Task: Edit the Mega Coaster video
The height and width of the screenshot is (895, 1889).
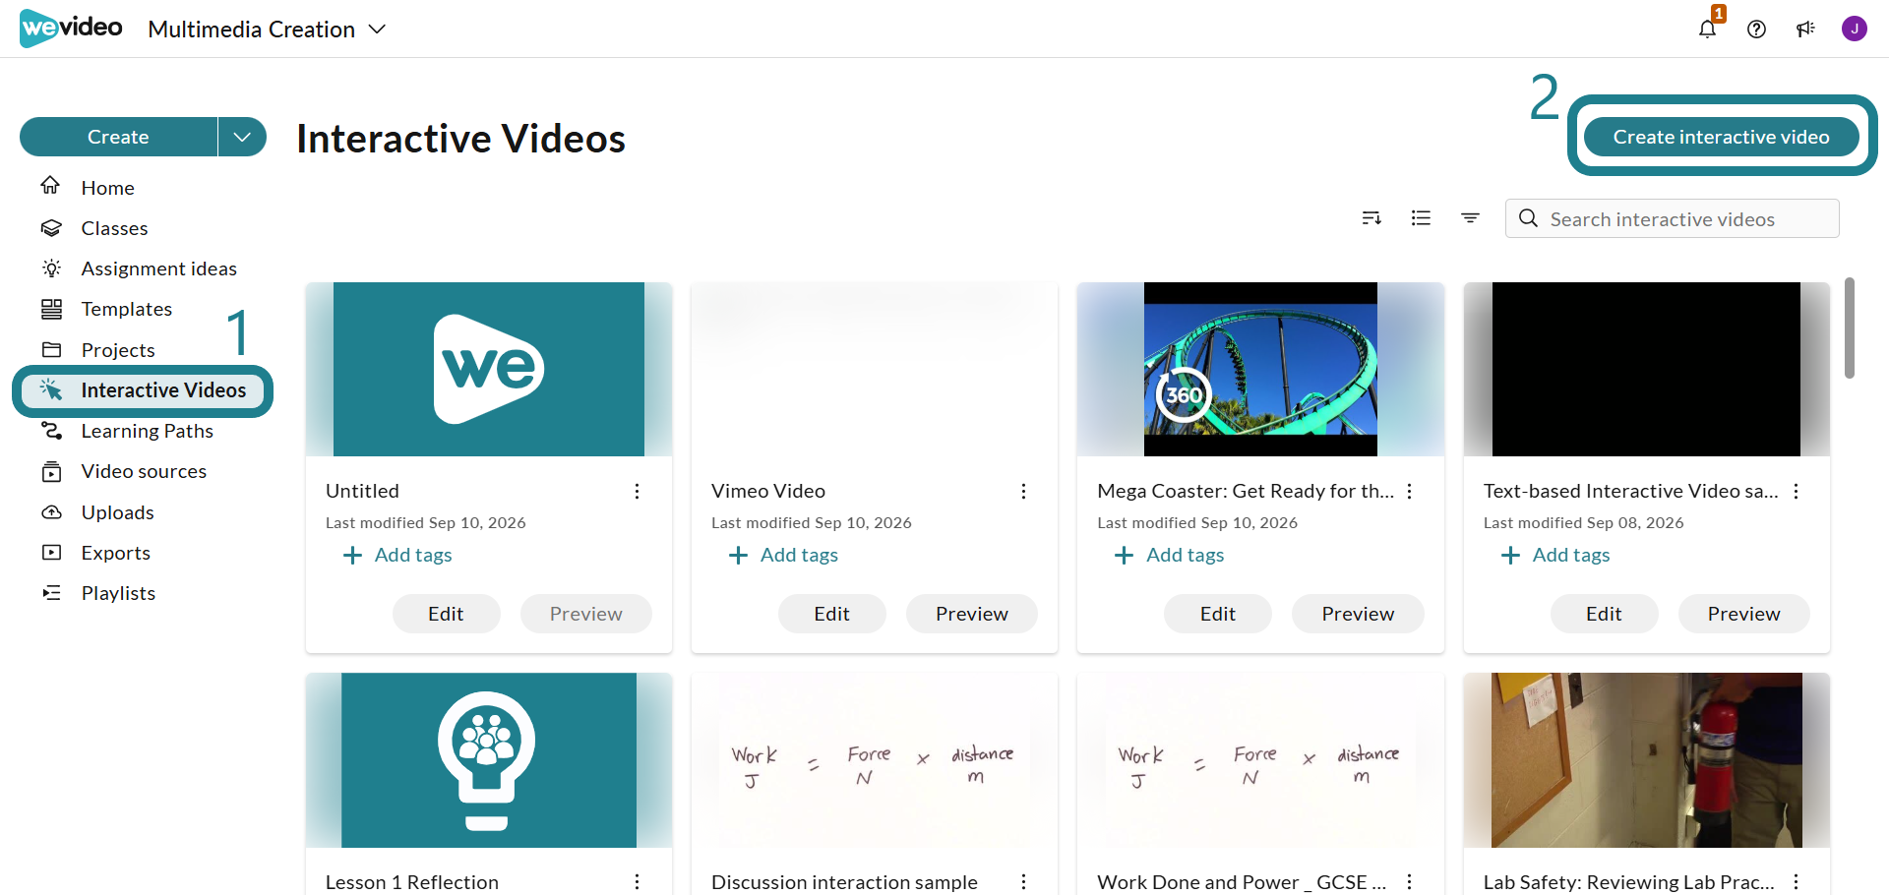Action: pos(1217,614)
